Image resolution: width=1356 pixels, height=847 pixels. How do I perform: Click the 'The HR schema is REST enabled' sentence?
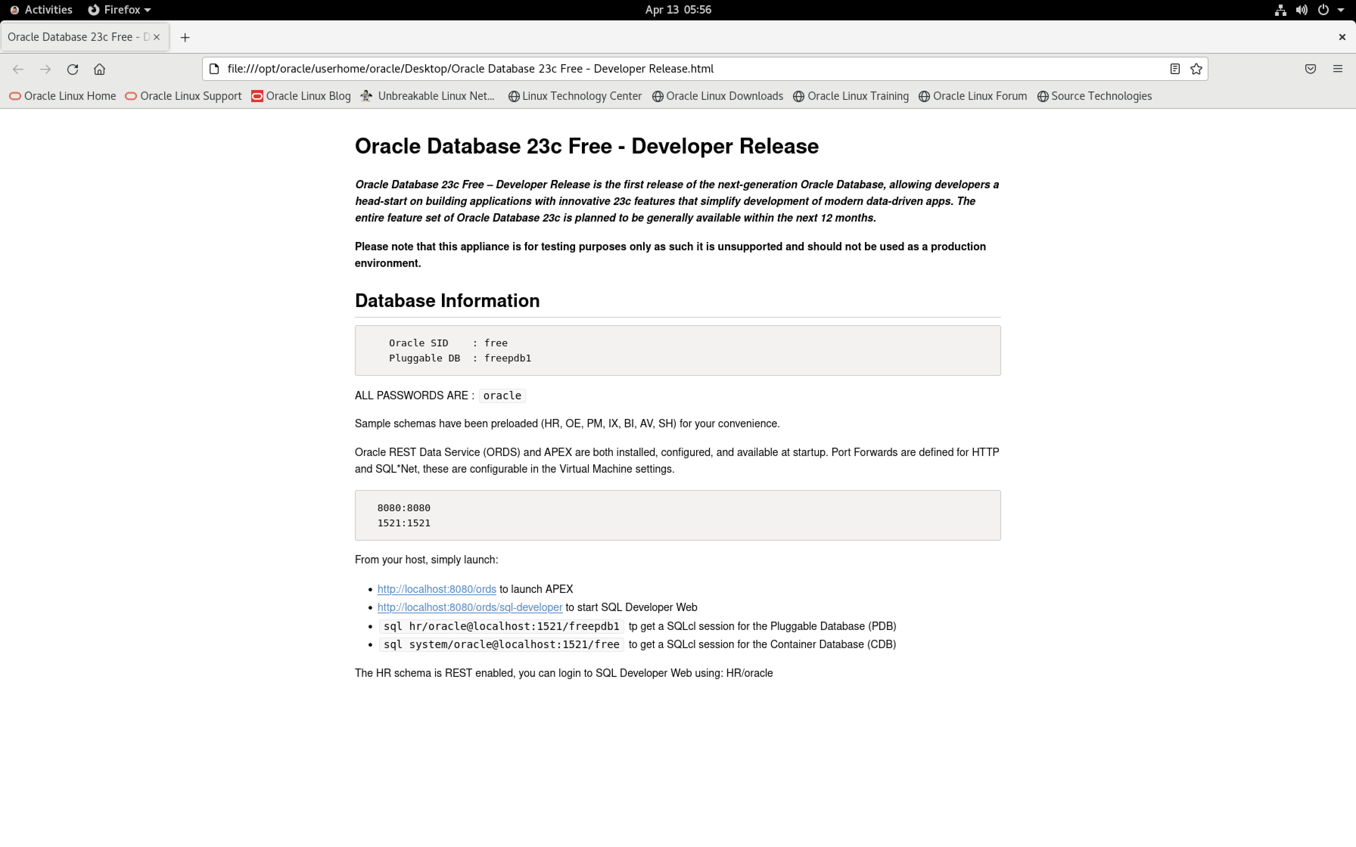click(x=564, y=673)
